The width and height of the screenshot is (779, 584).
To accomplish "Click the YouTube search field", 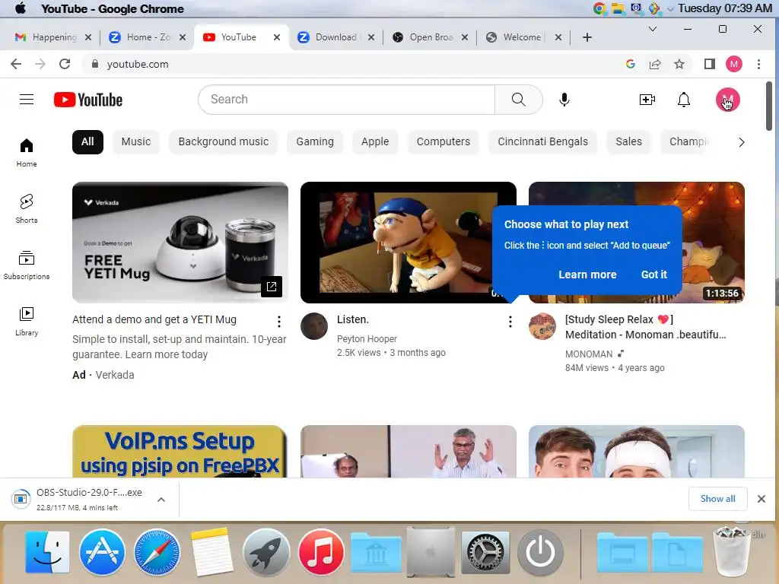I will click(346, 100).
